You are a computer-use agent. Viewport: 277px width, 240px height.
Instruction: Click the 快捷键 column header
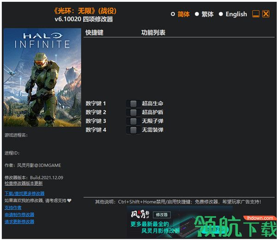coord(94,32)
